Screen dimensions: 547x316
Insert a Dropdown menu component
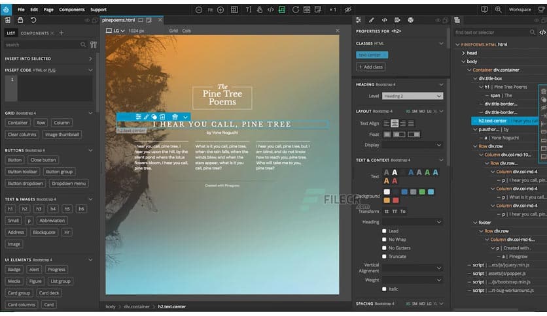coord(69,183)
